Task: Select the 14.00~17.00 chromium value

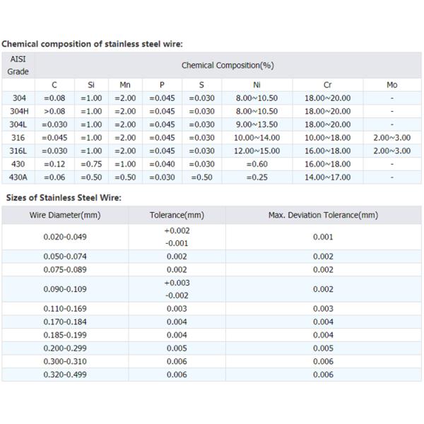Action: [x=327, y=177]
